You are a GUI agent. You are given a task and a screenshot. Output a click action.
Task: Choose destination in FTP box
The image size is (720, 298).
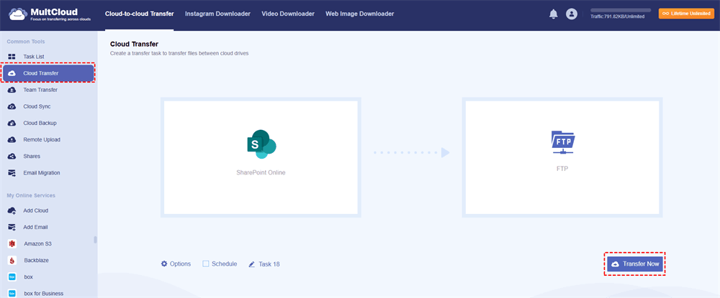pos(562,157)
